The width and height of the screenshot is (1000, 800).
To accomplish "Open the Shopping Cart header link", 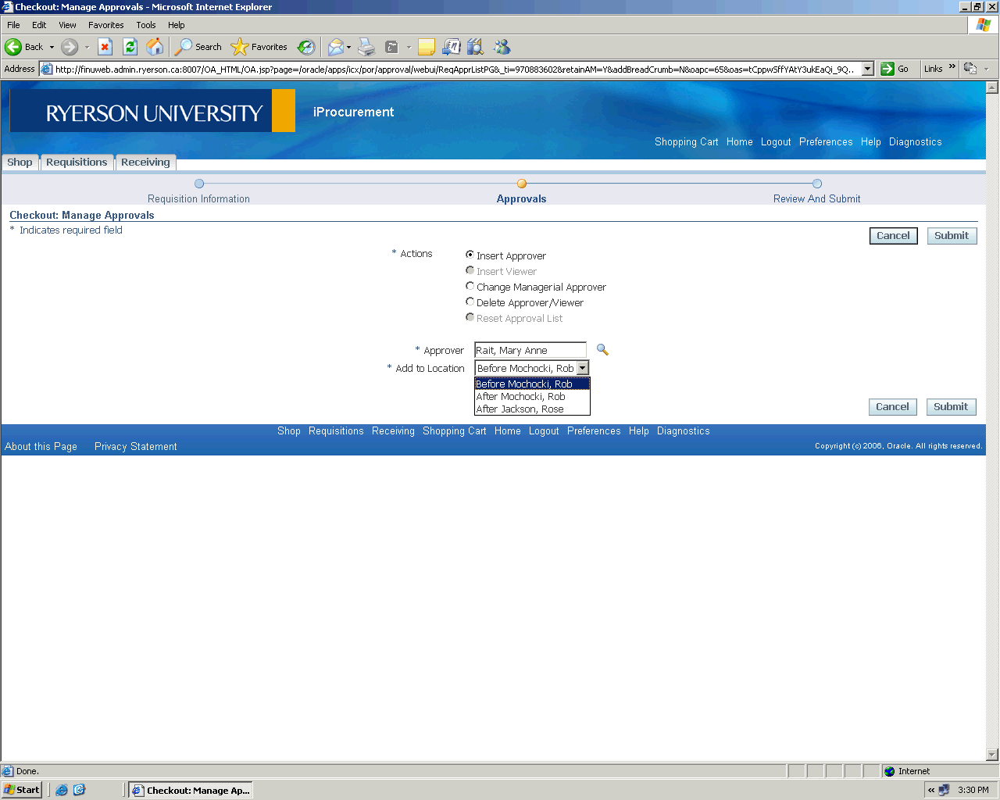I will point(686,142).
